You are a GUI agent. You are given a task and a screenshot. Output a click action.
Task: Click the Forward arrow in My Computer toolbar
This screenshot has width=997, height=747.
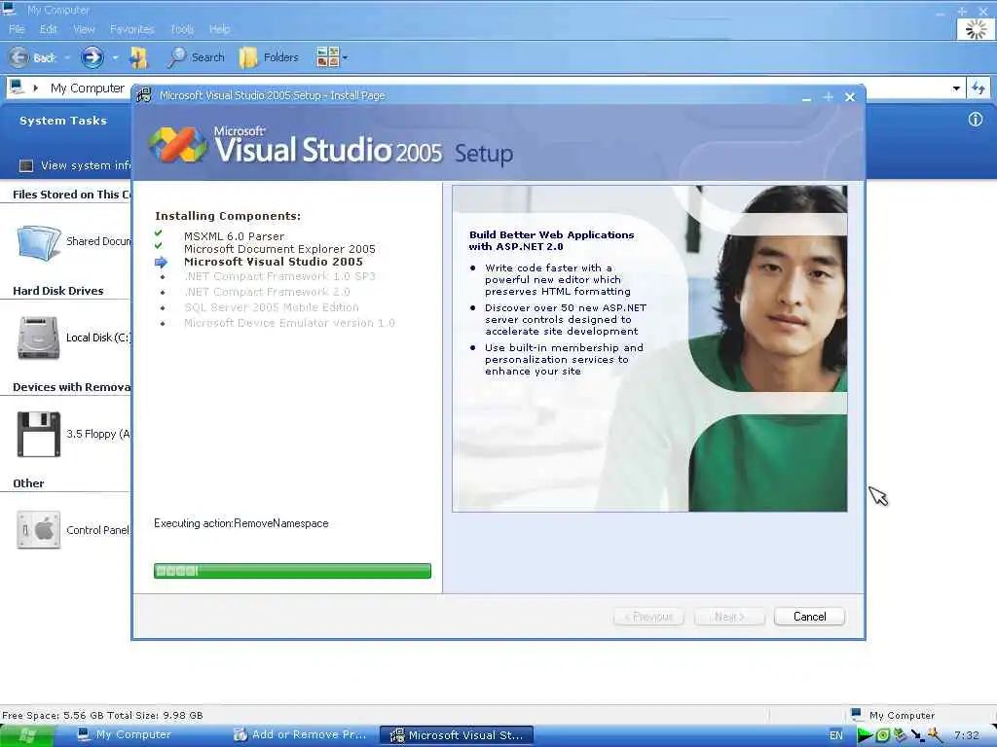click(92, 57)
